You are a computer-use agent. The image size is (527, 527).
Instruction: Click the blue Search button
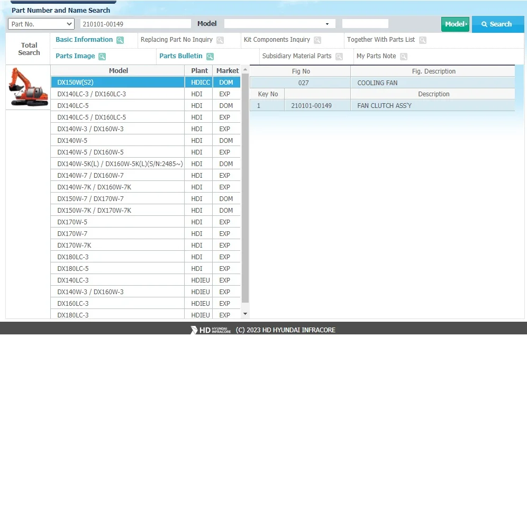(497, 24)
